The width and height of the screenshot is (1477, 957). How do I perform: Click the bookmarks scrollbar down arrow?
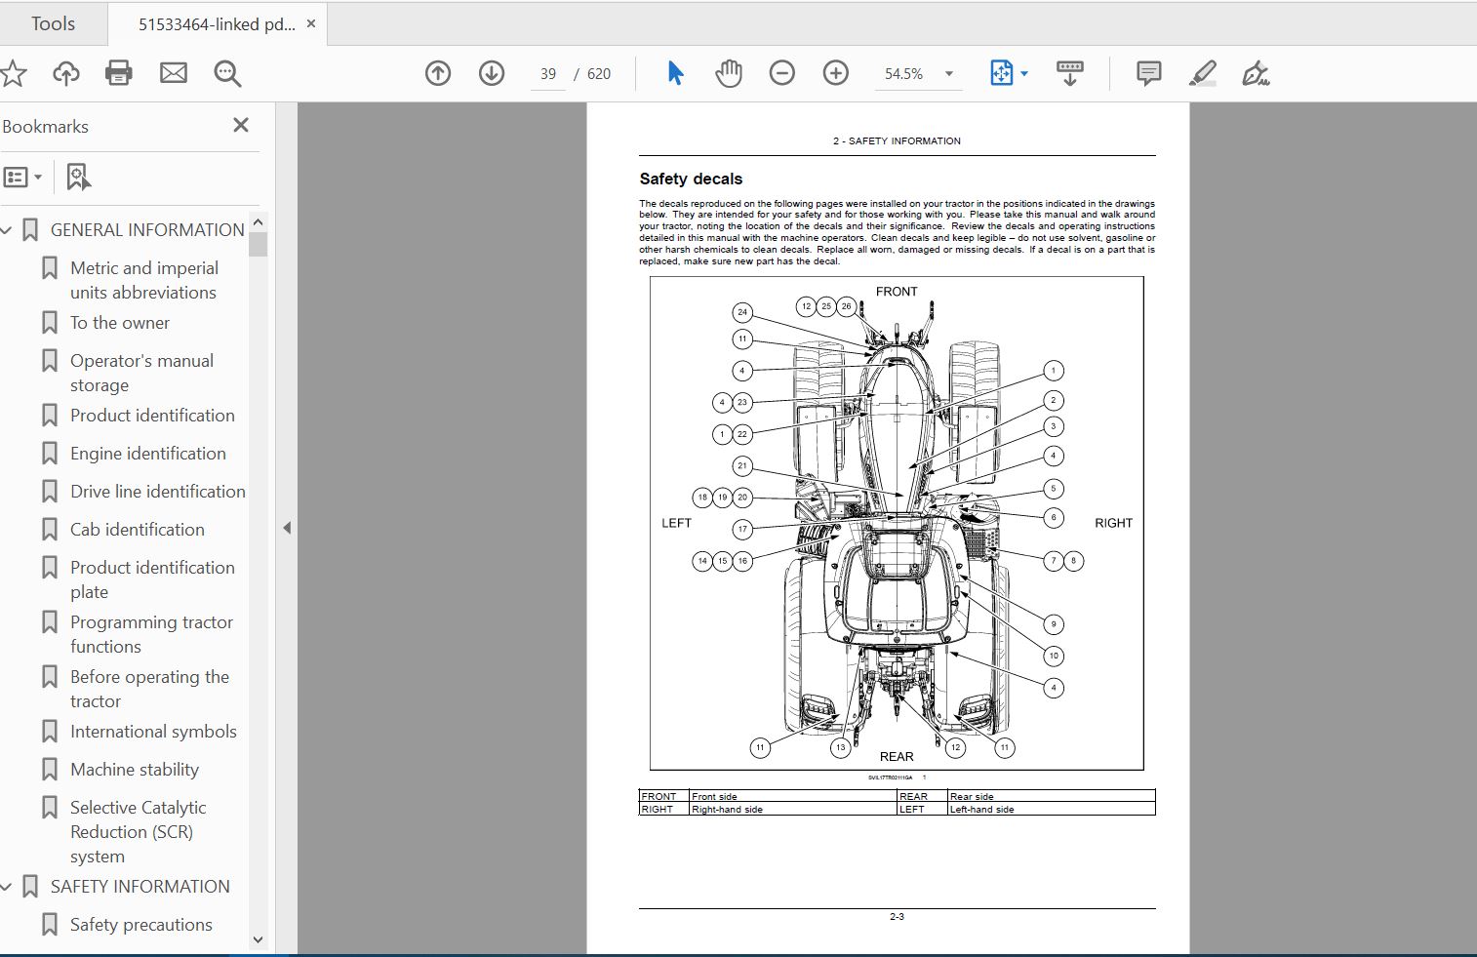tap(258, 939)
